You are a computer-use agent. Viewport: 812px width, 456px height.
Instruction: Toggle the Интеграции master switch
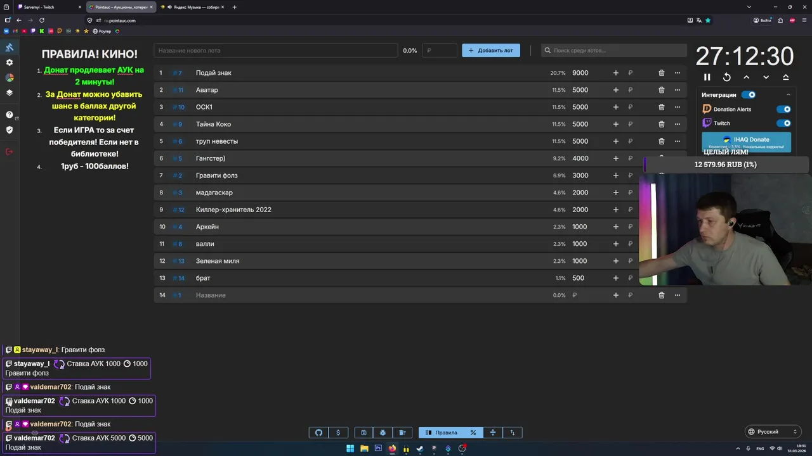(749, 95)
